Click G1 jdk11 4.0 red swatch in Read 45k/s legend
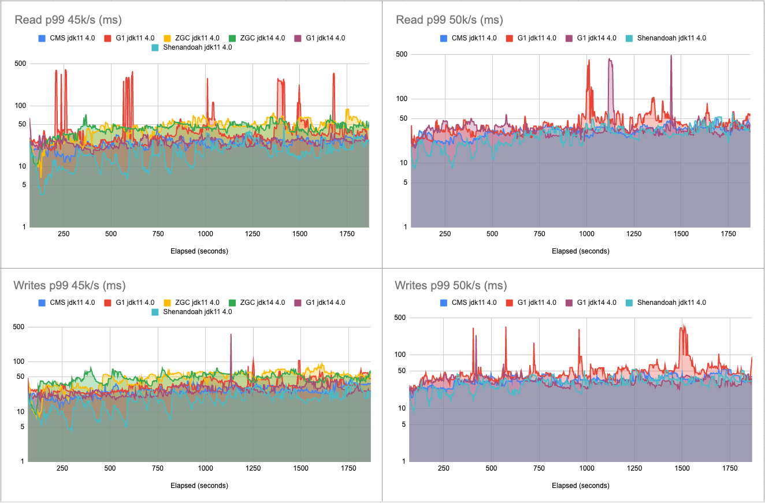Screen dimensions: 765x503 tap(108, 39)
